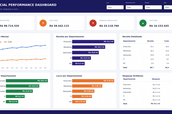The image size is (172, 114).
Task: Click the PERFORMANCE DASHBOARD header title
Action: pyautogui.click(x=32, y=5)
